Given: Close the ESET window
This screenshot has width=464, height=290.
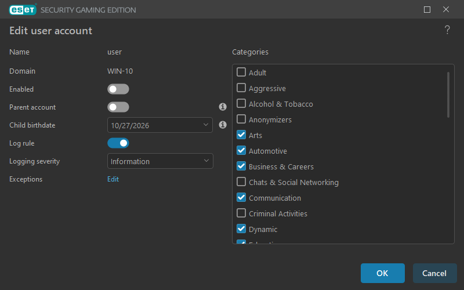Looking at the screenshot, I should coord(446,9).
